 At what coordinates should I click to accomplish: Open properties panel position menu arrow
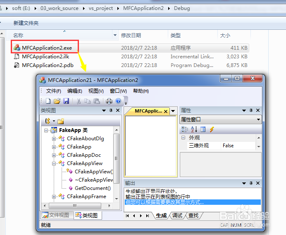pos(244,110)
